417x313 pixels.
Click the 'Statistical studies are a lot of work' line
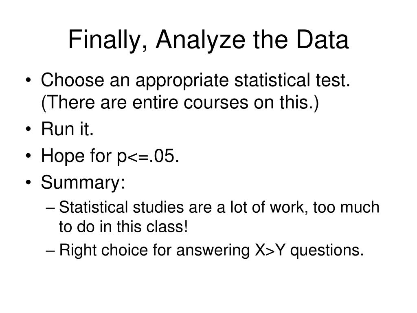[x=219, y=207]
